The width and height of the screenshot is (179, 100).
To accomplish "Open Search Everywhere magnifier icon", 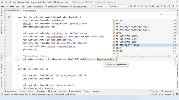I will 170,6.
